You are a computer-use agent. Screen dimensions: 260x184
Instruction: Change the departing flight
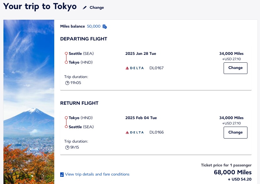point(235,68)
